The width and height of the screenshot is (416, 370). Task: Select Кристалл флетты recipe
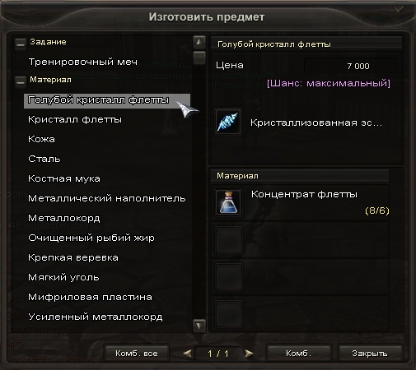(75, 119)
